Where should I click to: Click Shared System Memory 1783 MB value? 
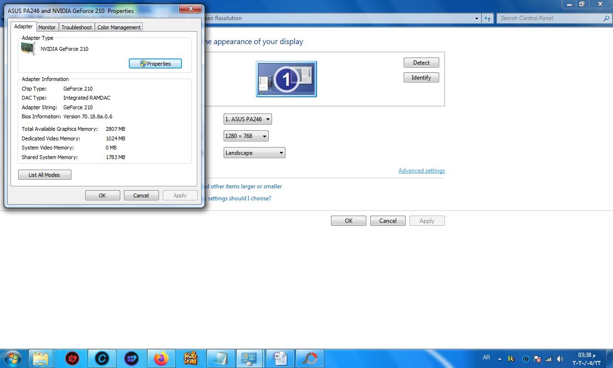(115, 157)
